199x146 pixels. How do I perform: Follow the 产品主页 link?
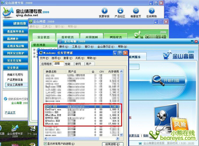coord(10,112)
